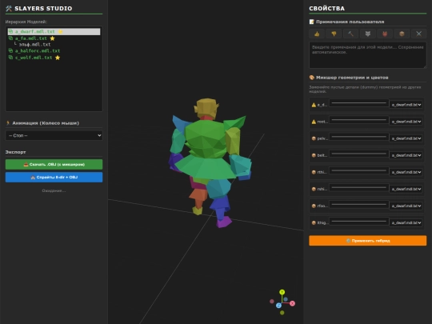Click the Экспорт section heading

coord(16,152)
